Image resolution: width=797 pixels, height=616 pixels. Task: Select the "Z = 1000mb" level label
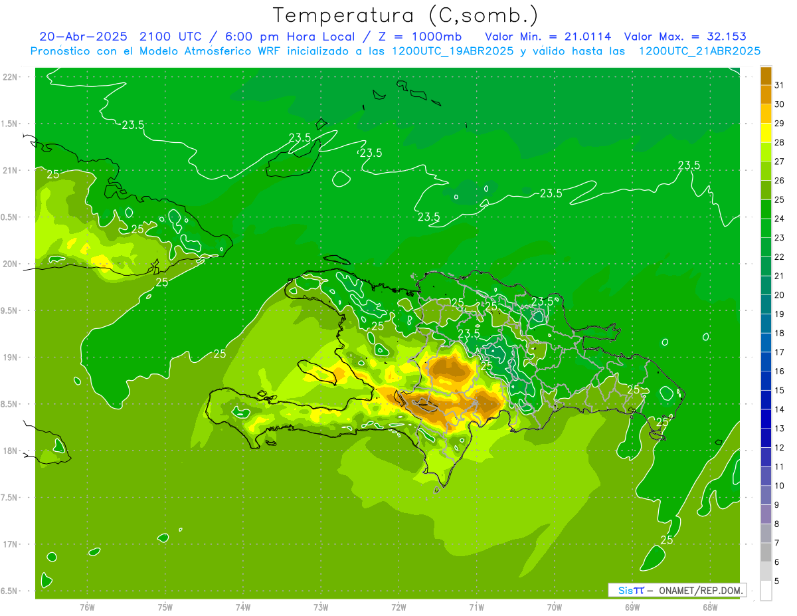[420, 37]
